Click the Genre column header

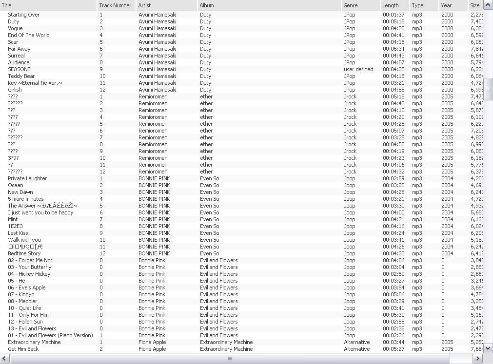[360, 5]
